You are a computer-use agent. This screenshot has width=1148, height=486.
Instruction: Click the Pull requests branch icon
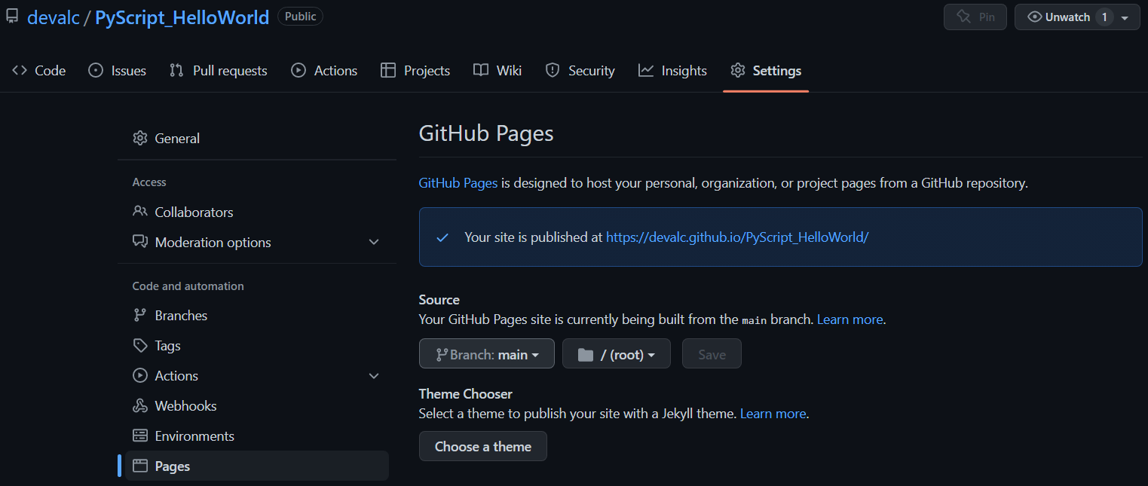click(176, 70)
